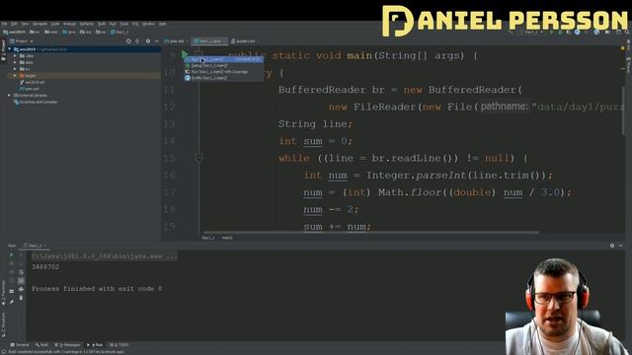Viewport: 632px width, 355px height.
Task: Collapse the aoc2019 root project node
Action: pyautogui.click(x=10, y=49)
